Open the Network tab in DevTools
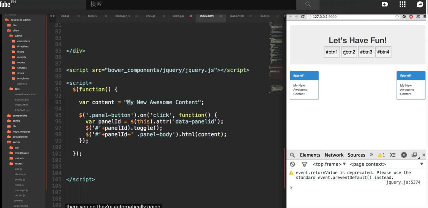The image size is (428, 208). 334,155
